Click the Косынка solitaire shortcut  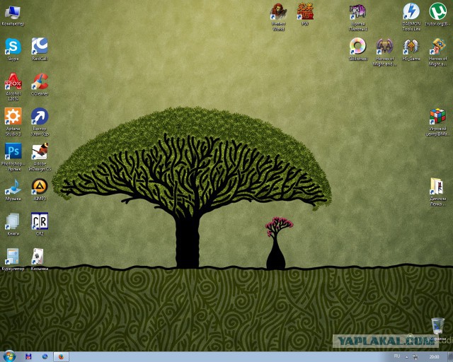[x=40, y=259]
